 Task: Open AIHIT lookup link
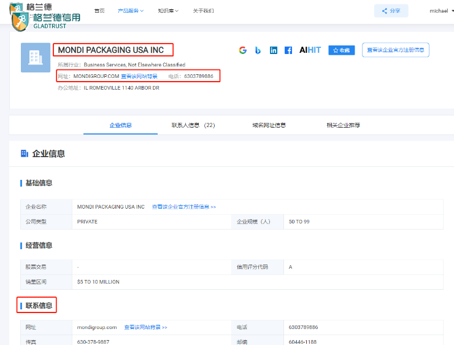pos(310,50)
